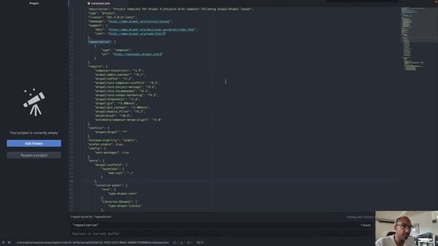Click the "drush/drush" line
This screenshot has width=438, height=246.
coord(113,115)
